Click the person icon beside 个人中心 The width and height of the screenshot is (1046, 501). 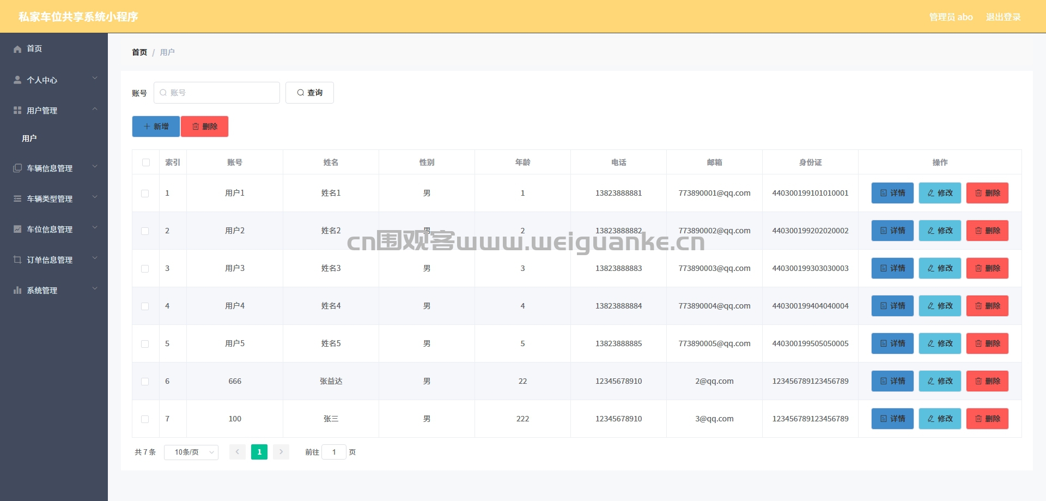coord(17,80)
